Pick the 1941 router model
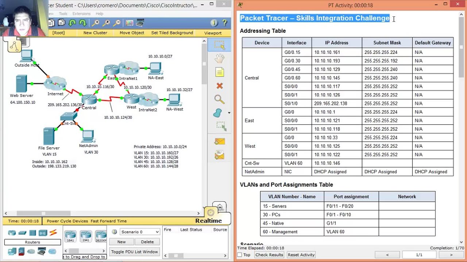This screenshot has width=467, height=262. [86, 237]
